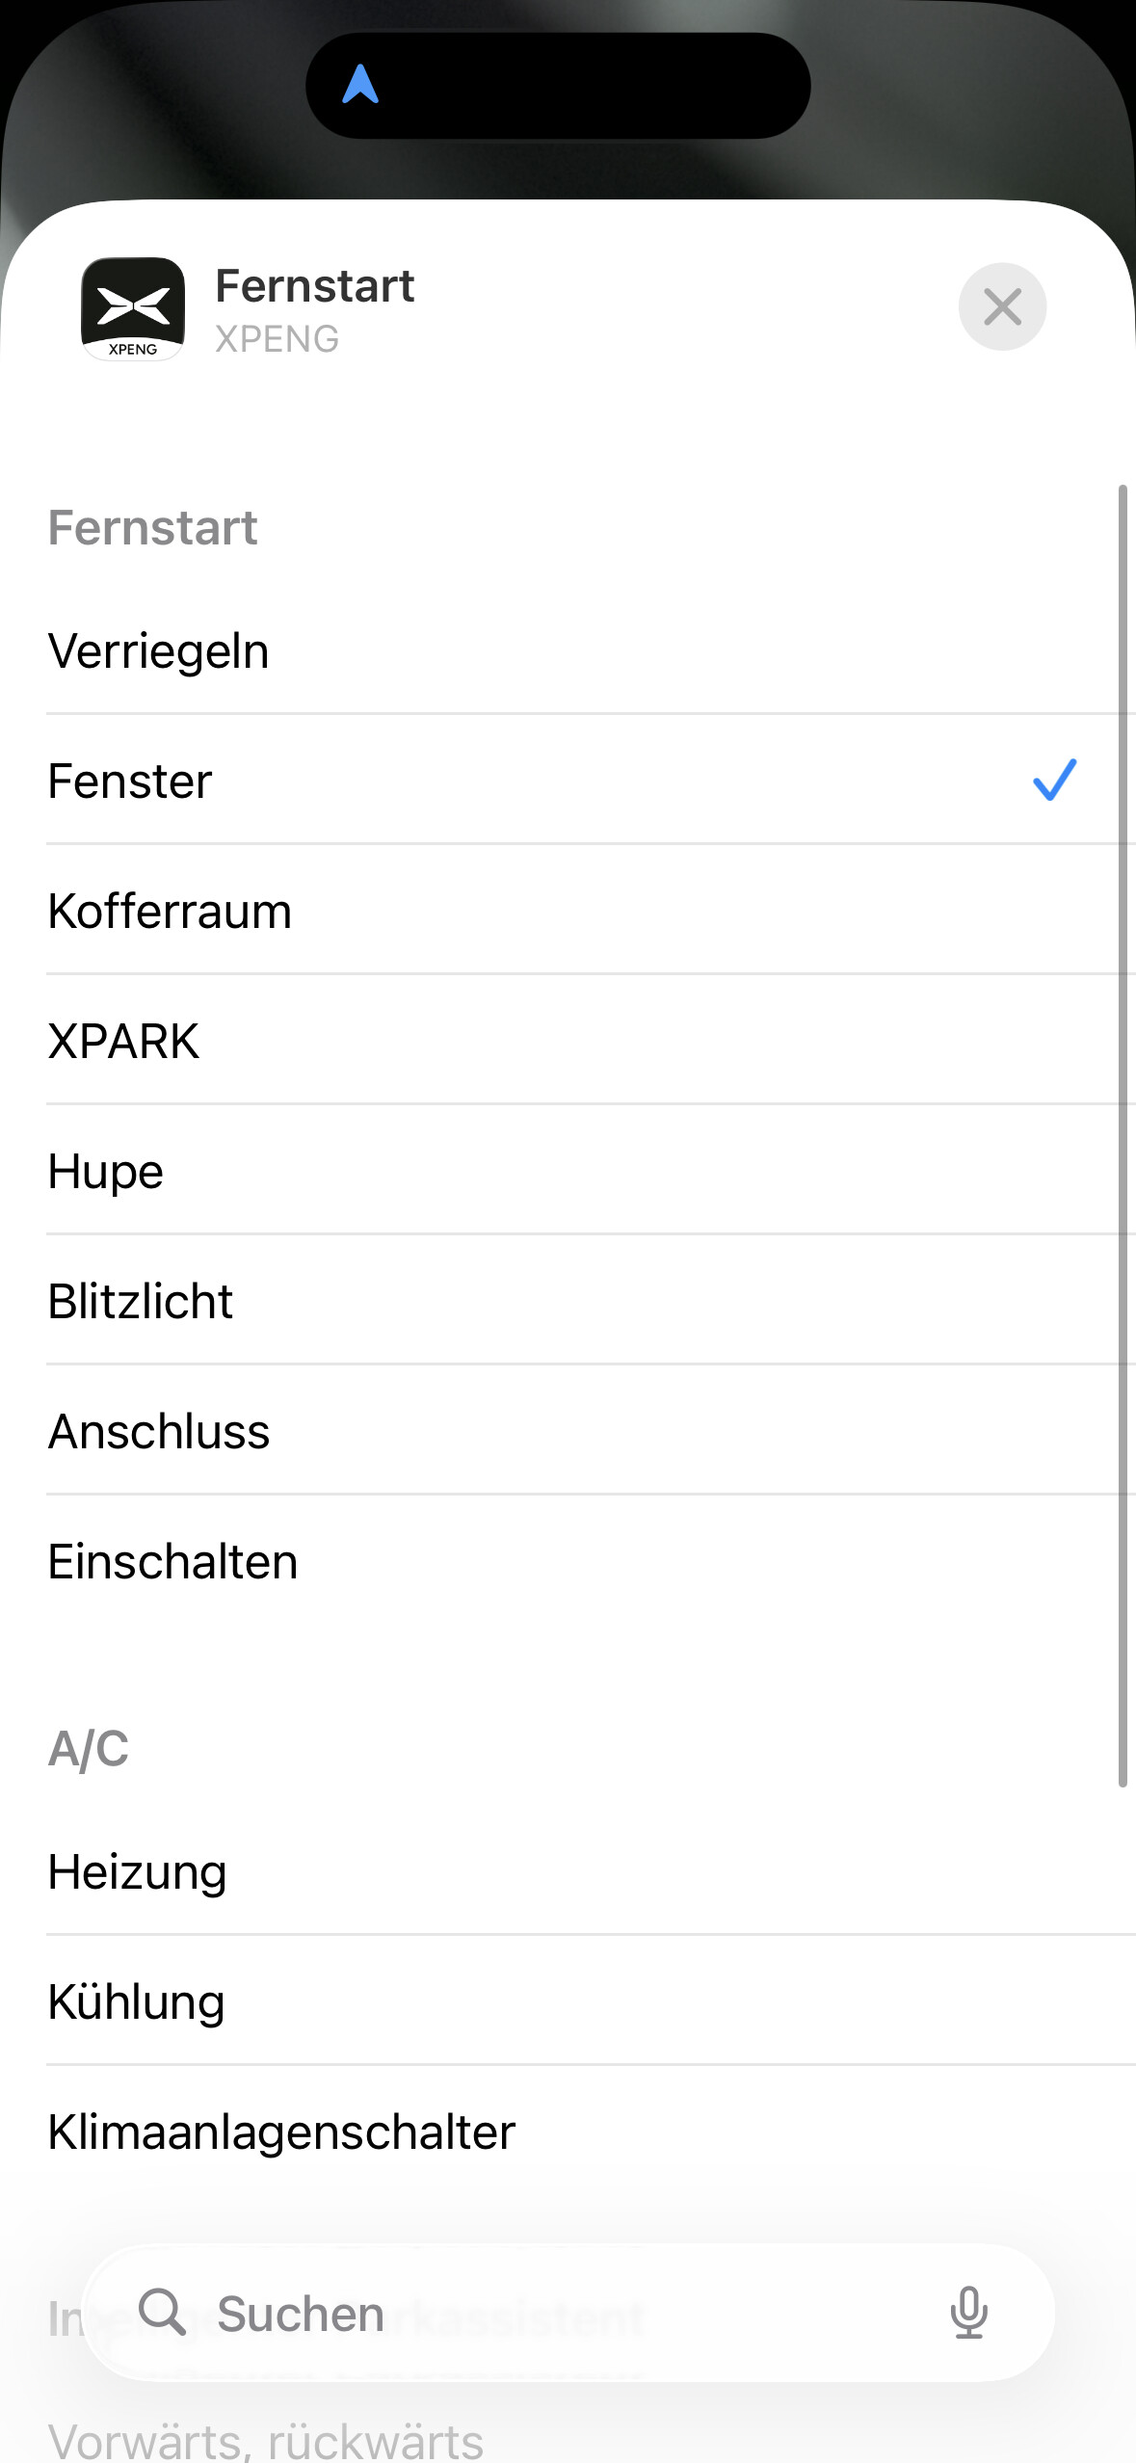Pick the Hupe action
Screen dimensions: 1136x2463
tap(106, 1172)
